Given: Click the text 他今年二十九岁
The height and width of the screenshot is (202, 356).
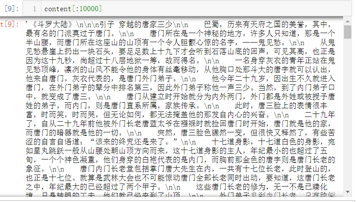Looking at the screenshot, I should [x=238, y=79].
